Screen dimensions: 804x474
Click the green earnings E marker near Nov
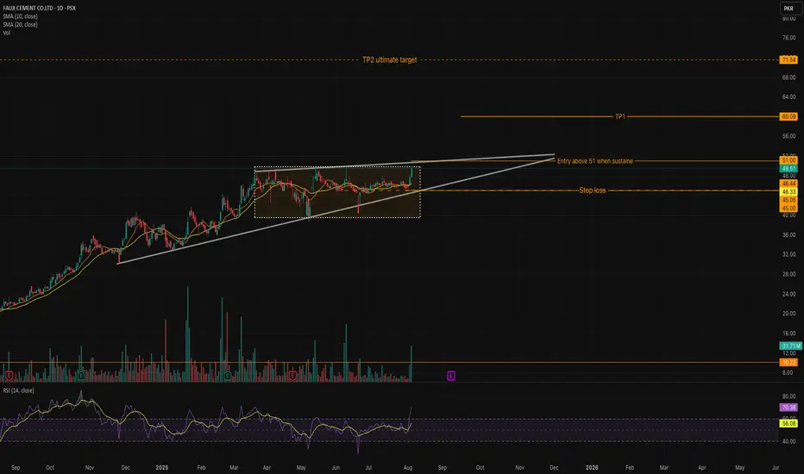tap(81, 376)
